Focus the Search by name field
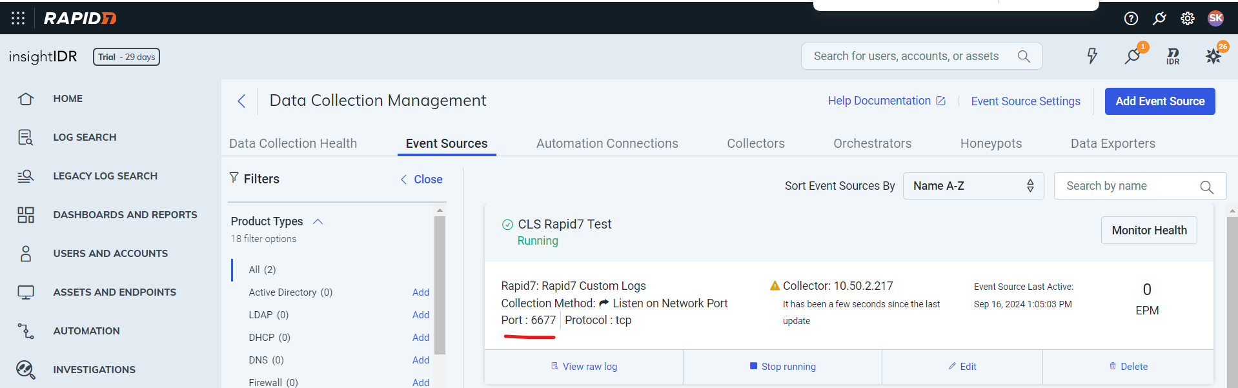Image resolution: width=1238 pixels, height=388 pixels. (x=1140, y=186)
